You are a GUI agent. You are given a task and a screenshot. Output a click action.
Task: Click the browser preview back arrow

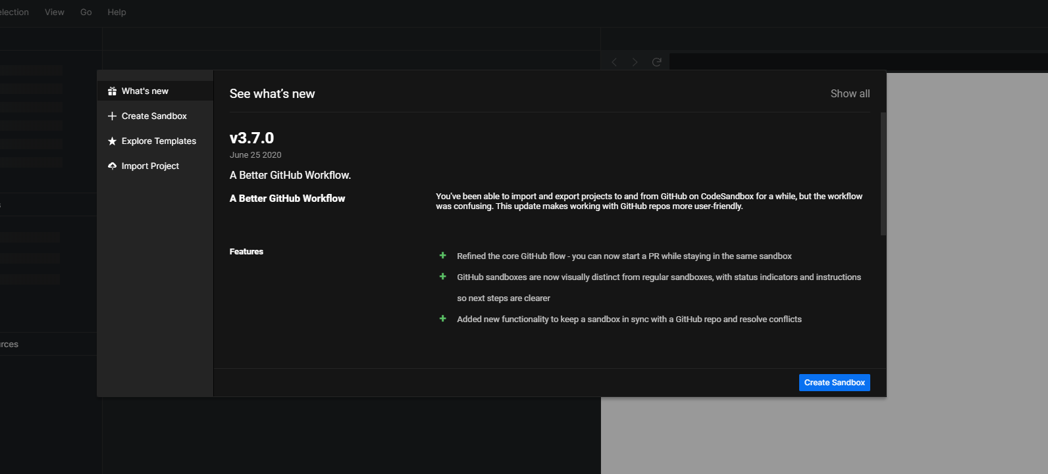click(x=614, y=62)
